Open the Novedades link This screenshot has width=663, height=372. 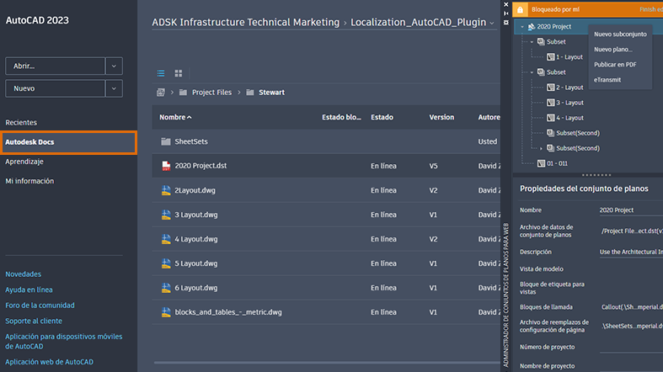coord(23,274)
